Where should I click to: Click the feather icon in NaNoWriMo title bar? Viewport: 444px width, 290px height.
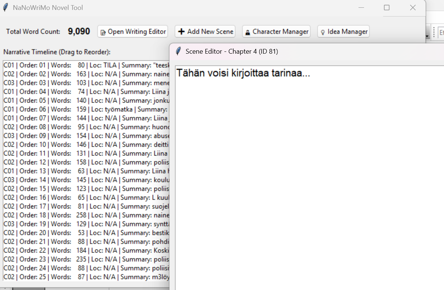(6, 8)
